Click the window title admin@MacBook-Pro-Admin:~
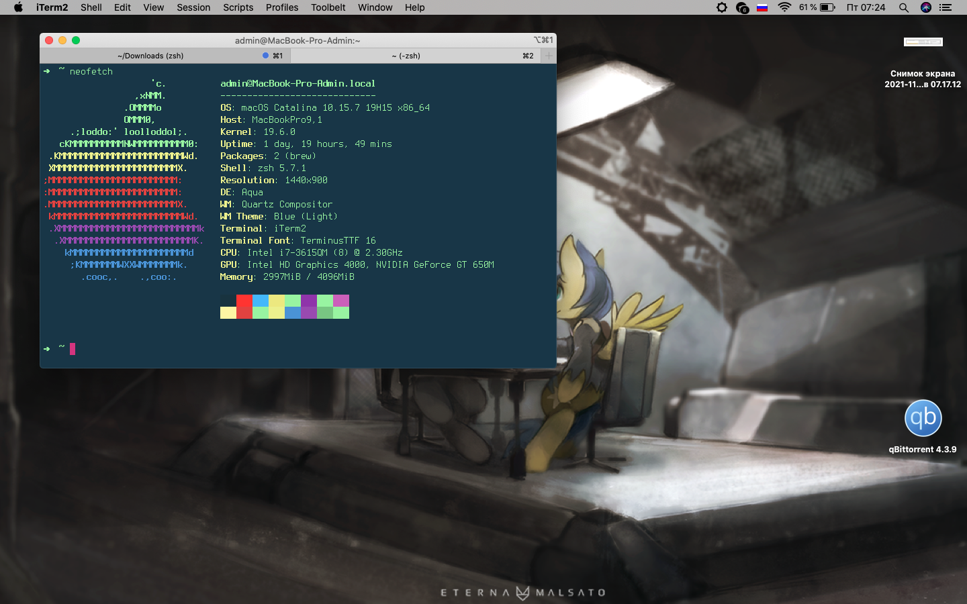The width and height of the screenshot is (967, 604). coord(297,40)
